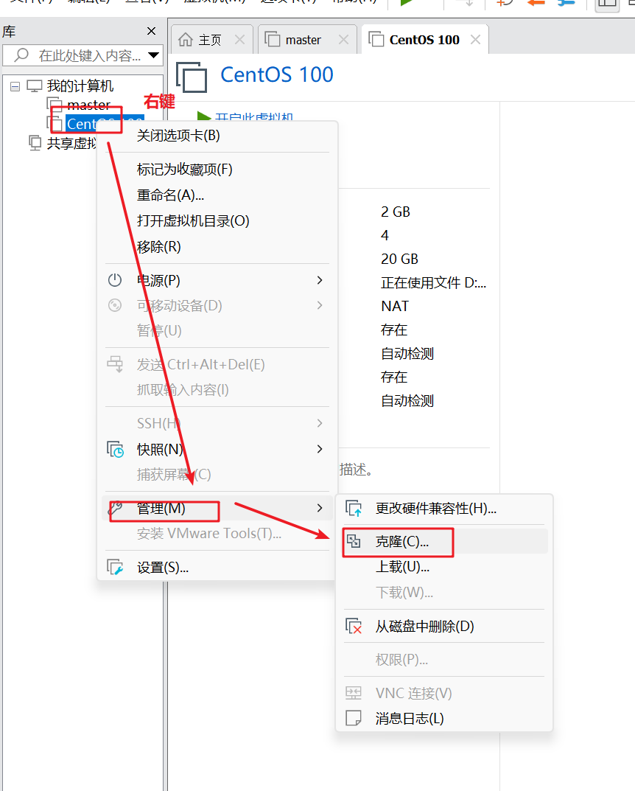Screen dimensions: 635x791
Task: Choose 移除(R) from the context menu
Action: pyautogui.click(x=159, y=247)
